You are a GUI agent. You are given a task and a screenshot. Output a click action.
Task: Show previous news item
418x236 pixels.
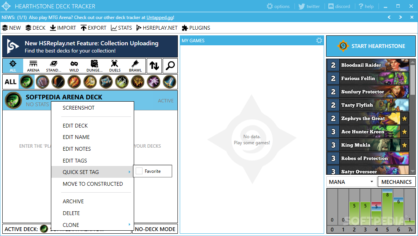(389, 17)
